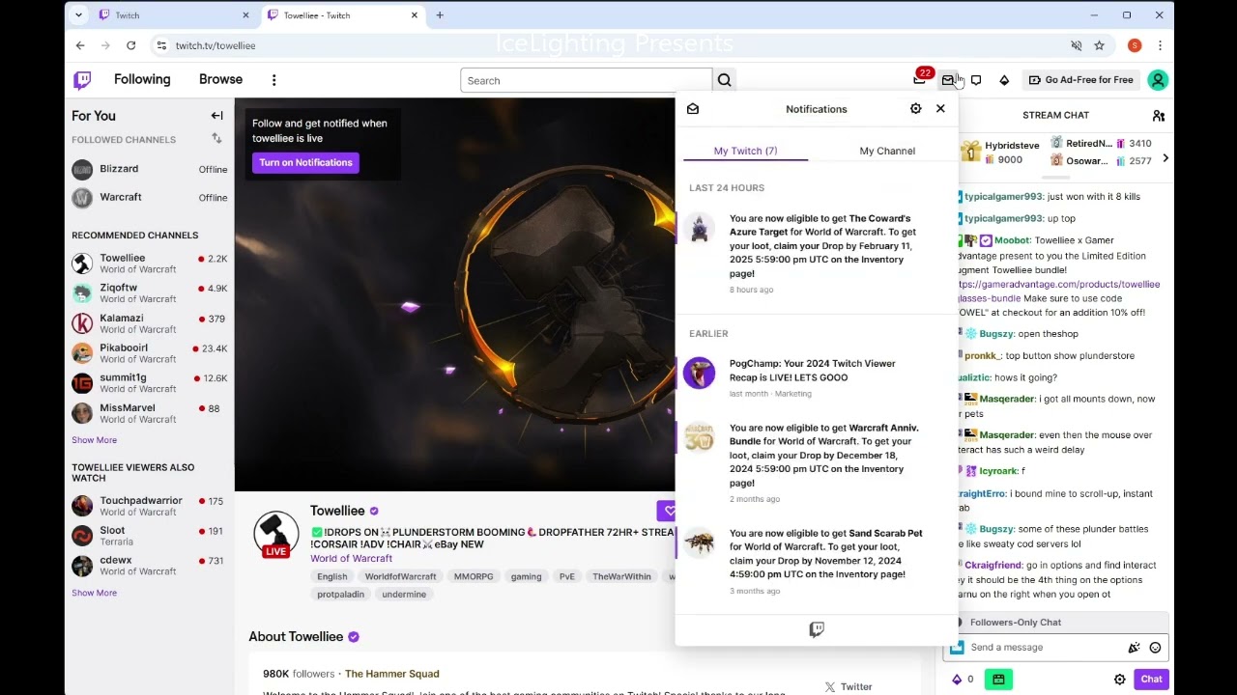1237x695 pixels.
Task: Show more under Towelliee Viewers Also Watch
Action: tap(94, 593)
